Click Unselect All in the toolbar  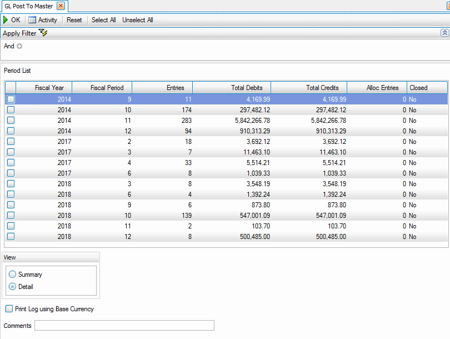coord(138,20)
